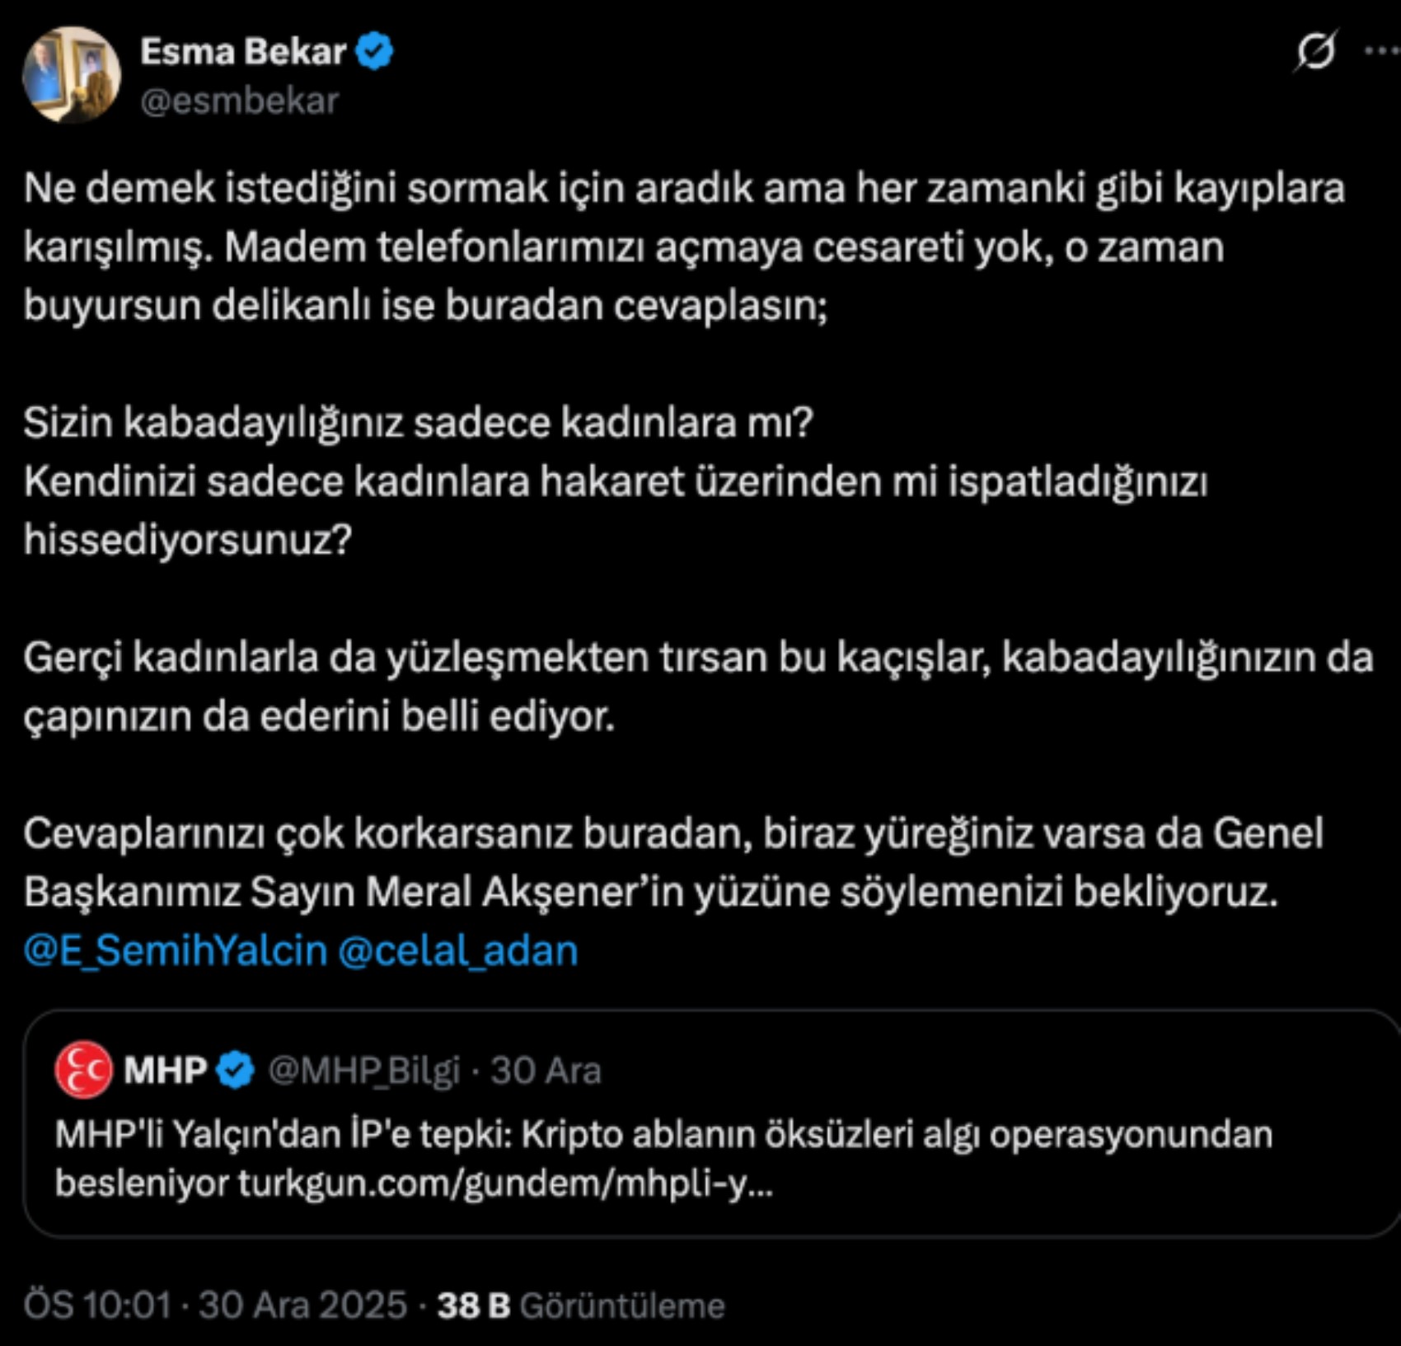Click the "38 B Görüntüleme" view count
This screenshot has height=1346, width=1401.
[x=581, y=1306]
